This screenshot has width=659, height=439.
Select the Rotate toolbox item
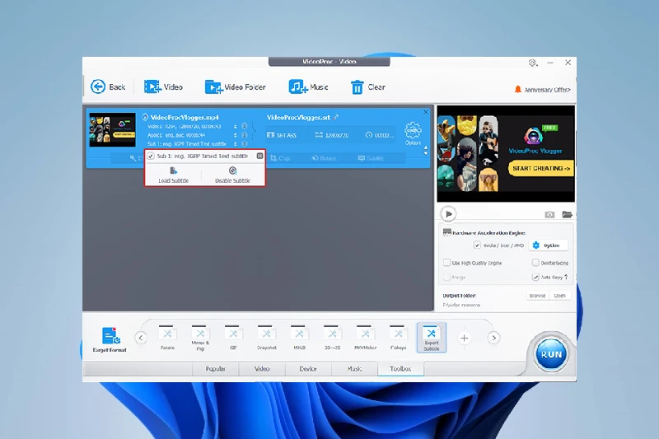point(167,338)
